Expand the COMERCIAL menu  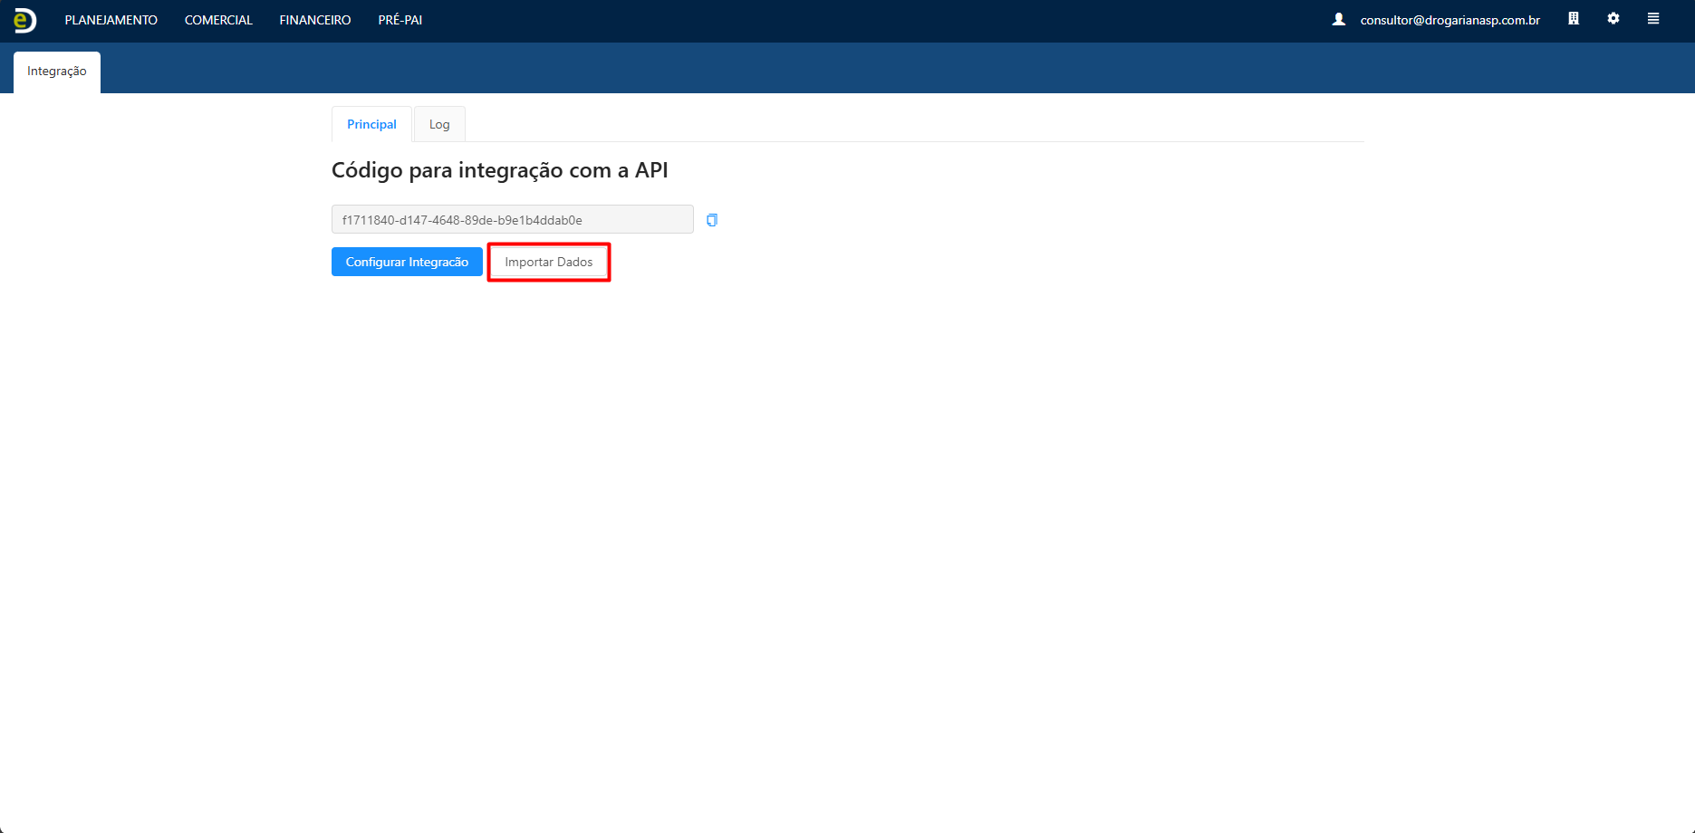point(218,20)
